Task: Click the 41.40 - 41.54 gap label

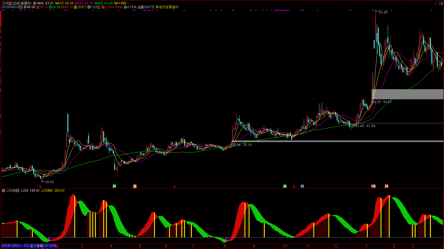Action: tap(365, 126)
